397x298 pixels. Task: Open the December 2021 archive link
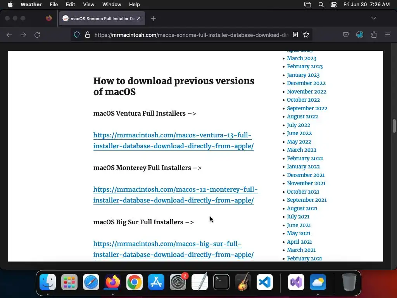pos(306,175)
